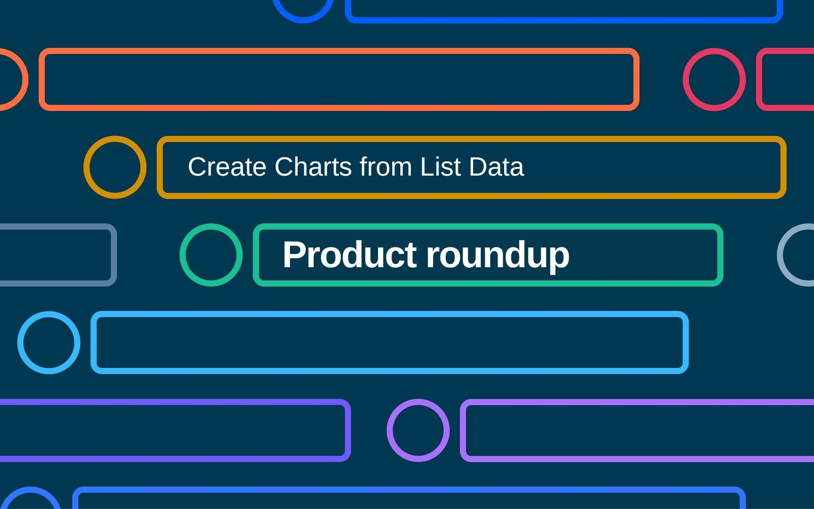Click the Product roundup bold text
The width and height of the screenshot is (814, 509).
point(426,254)
